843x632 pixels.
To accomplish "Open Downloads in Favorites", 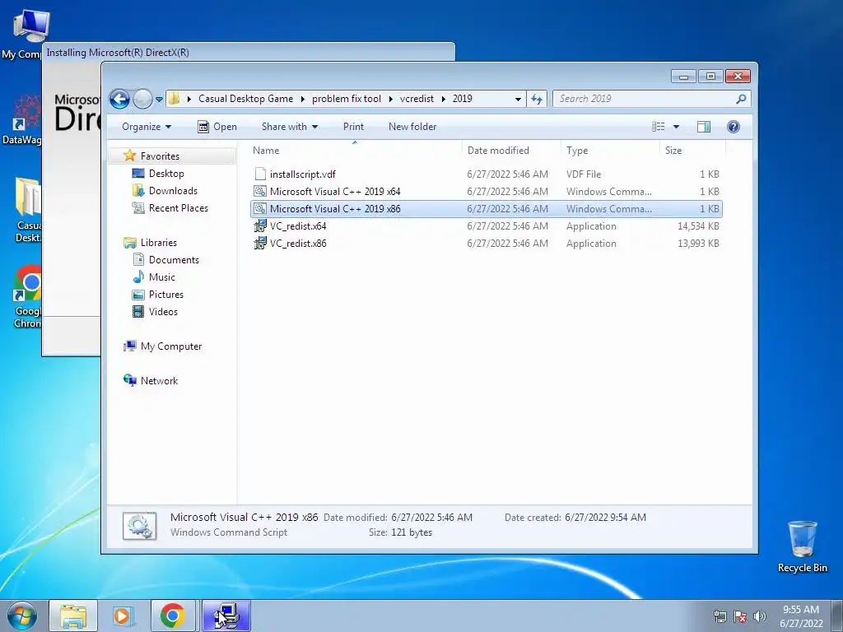I will tap(165, 191).
